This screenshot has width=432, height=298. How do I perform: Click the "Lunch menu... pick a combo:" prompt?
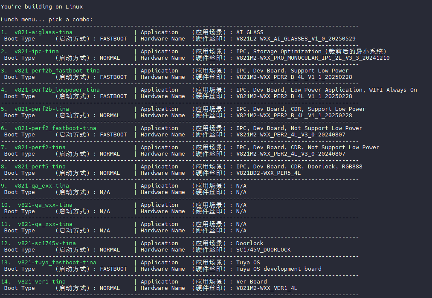pos(46,20)
